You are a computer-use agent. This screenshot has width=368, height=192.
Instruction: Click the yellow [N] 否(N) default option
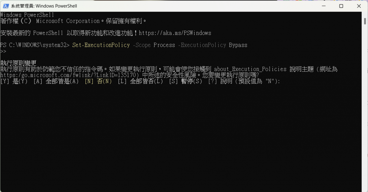98,81
